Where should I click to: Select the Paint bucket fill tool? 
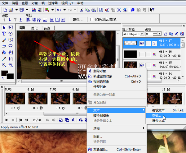point(4,52)
